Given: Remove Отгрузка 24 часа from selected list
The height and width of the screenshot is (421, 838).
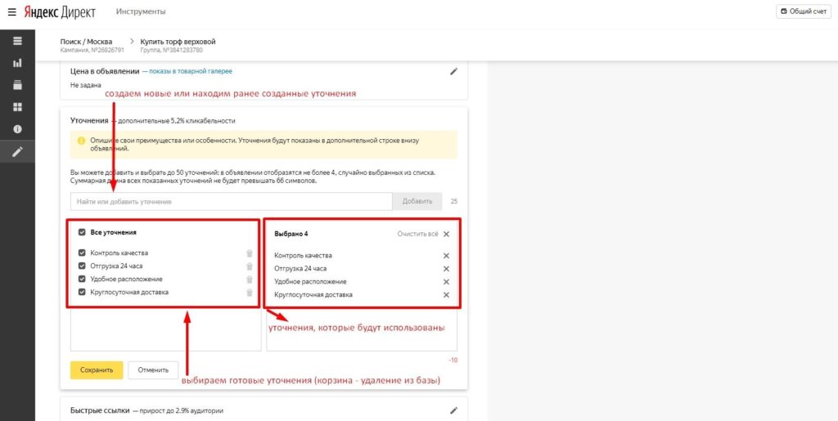Looking at the screenshot, I should pyautogui.click(x=446, y=269).
